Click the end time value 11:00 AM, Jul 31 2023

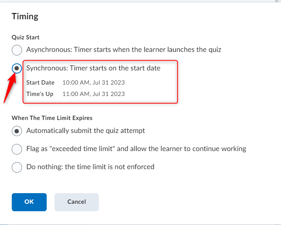click(93, 94)
